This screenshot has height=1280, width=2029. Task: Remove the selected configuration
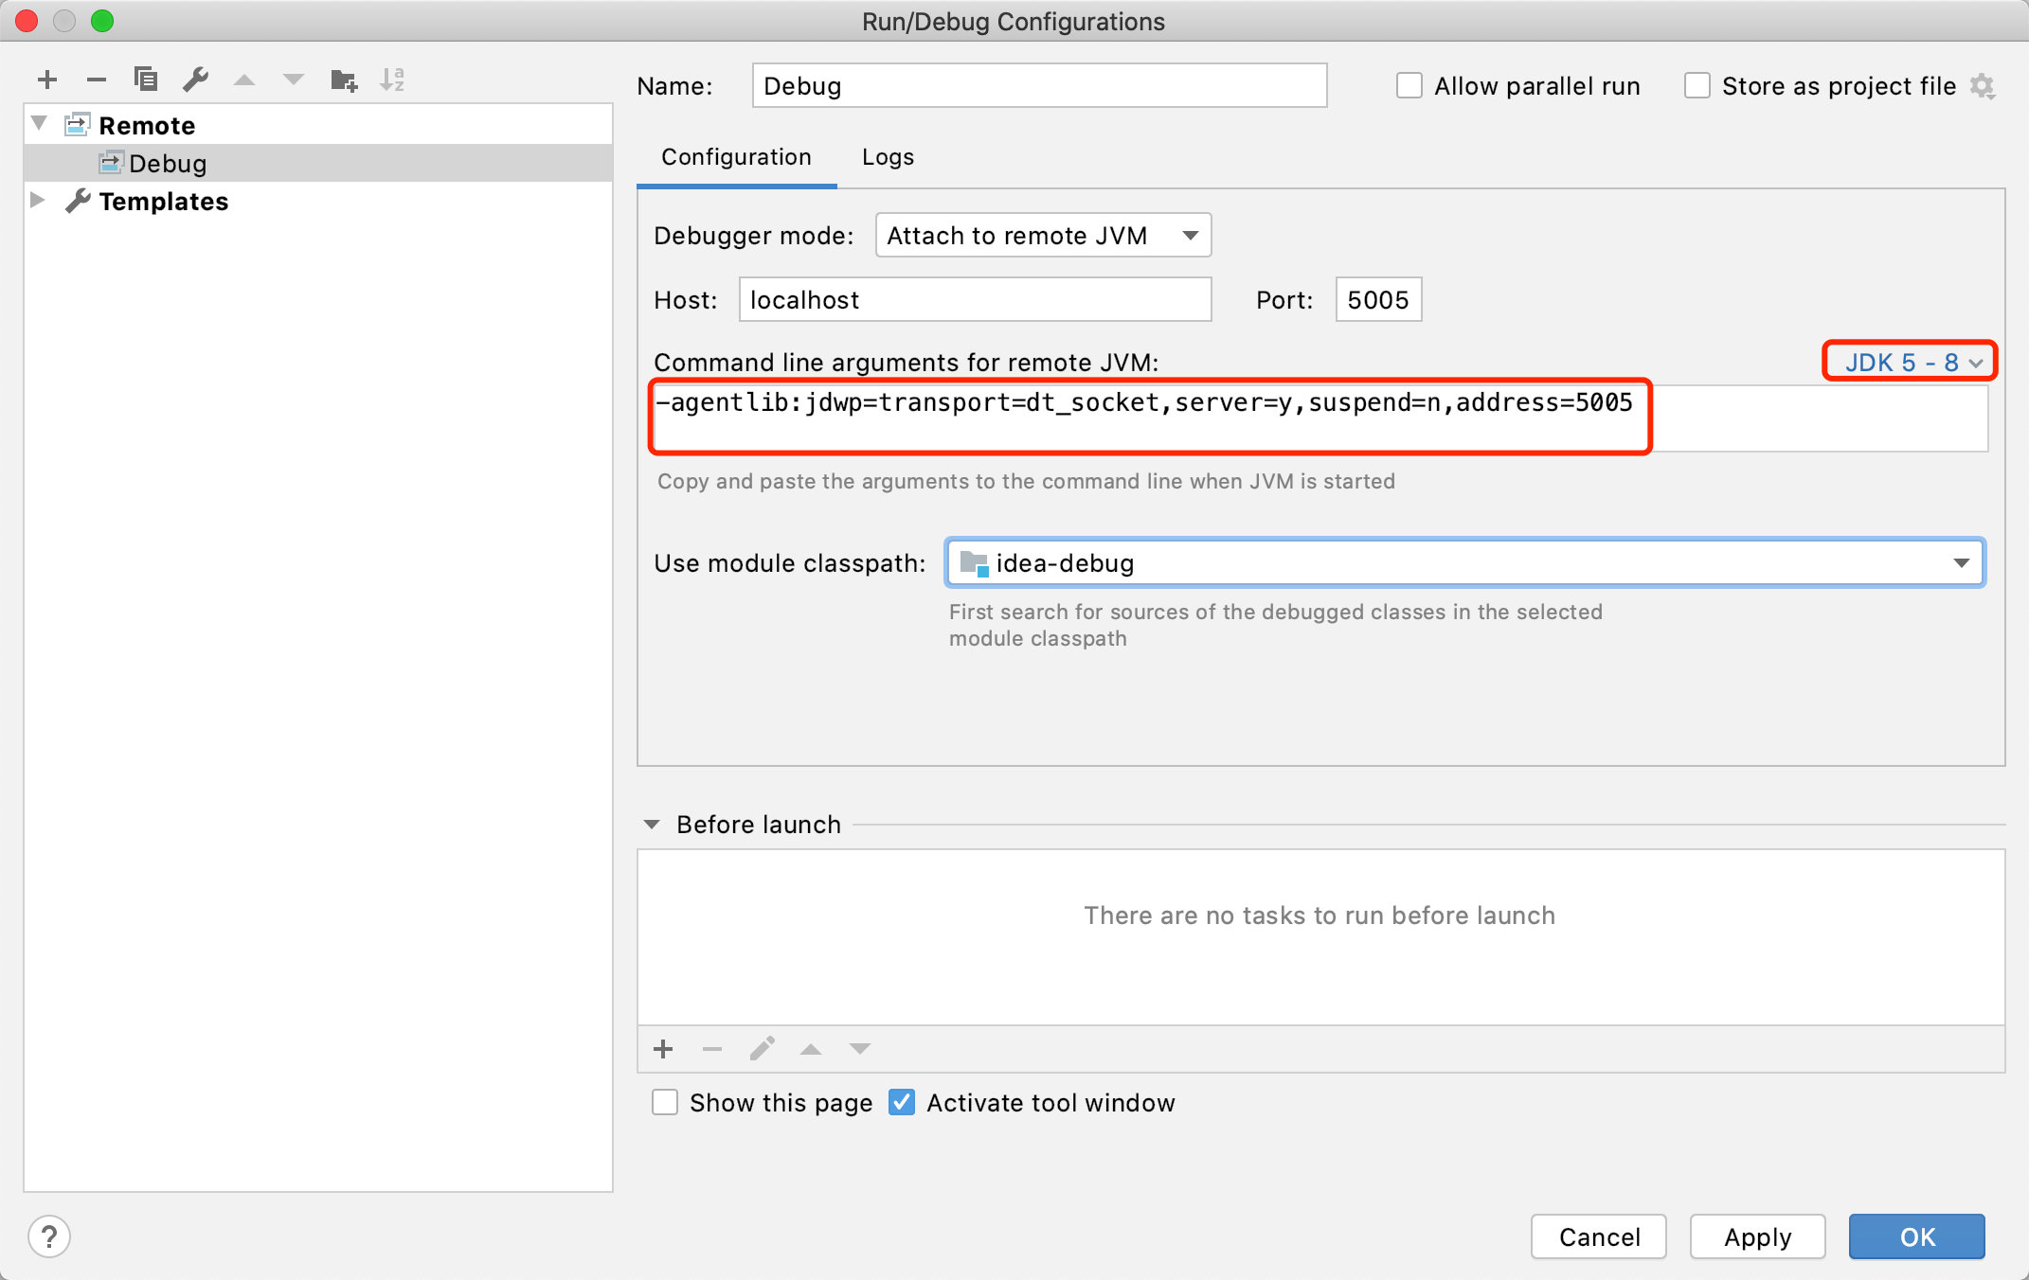(97, 80)
